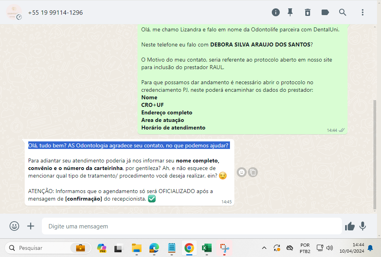Open the volume speaker icon
The width and height of the screenshot is (381, 257).
coord(330,248)
